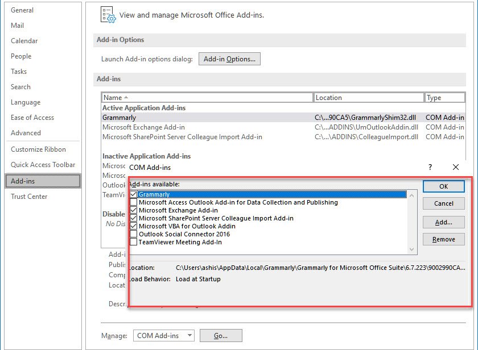Confirm changes with the OK button

(x=443, y=186)
